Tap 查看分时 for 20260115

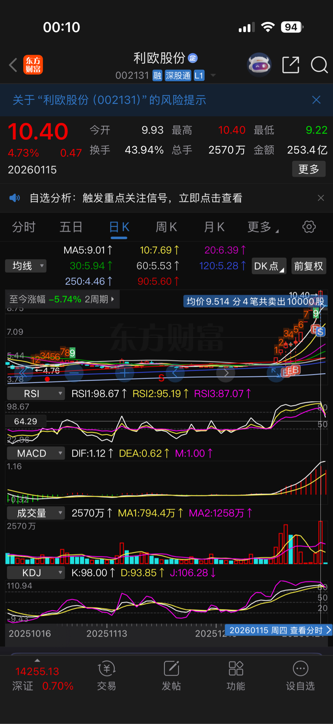click(x=278, y=630)
